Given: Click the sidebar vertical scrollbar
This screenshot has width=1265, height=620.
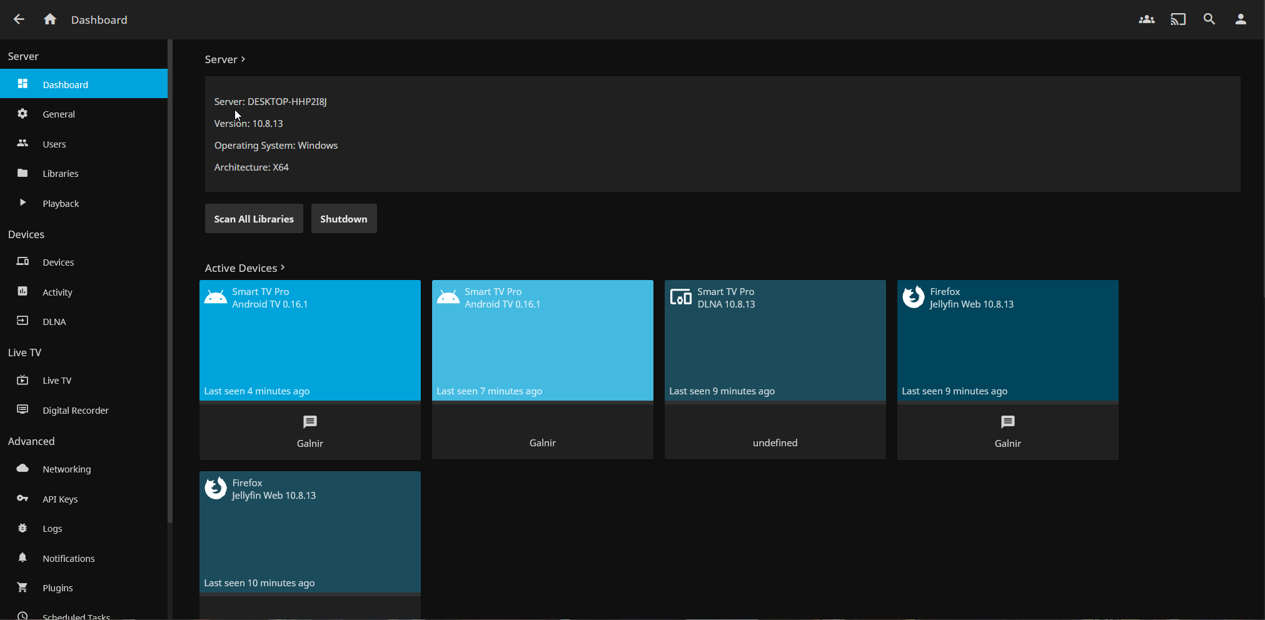Looking at the screenshot, I should [x=169, y=281].
